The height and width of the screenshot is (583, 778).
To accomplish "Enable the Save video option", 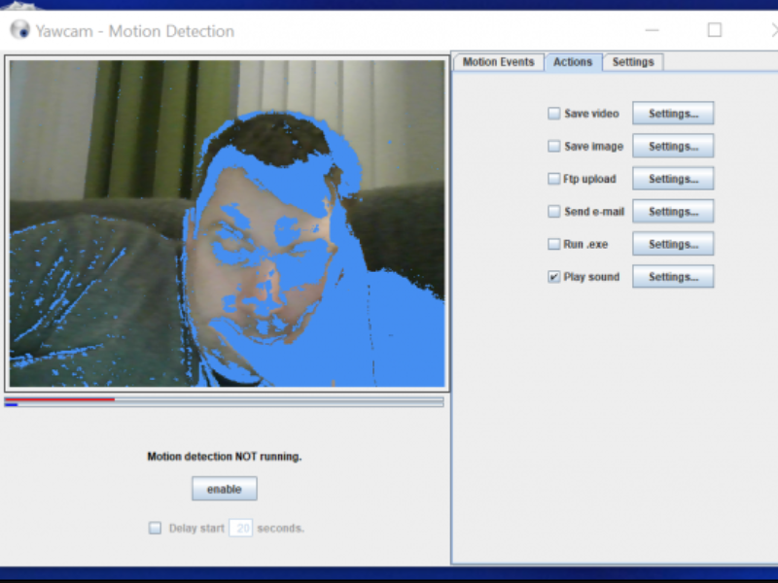I will (x=553, y=113).
